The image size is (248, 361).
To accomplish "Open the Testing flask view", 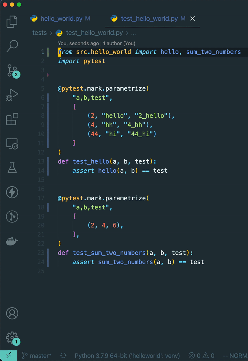I will pos(12,168).
